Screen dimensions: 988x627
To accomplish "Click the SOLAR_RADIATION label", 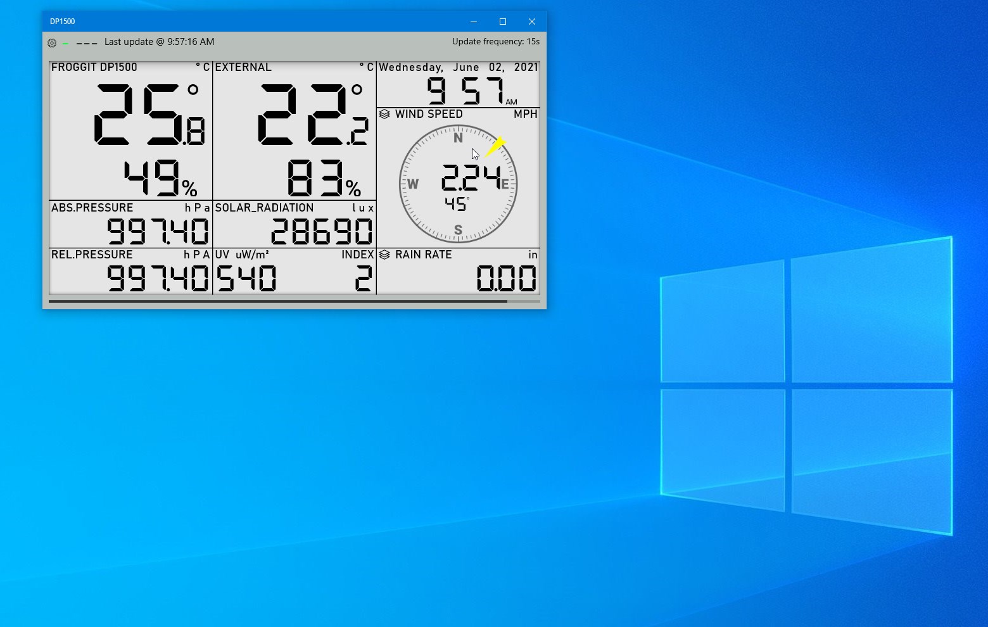I will [265, 208].
